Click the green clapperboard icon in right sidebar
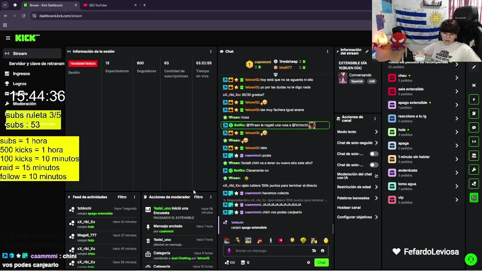 coord(474,198)
